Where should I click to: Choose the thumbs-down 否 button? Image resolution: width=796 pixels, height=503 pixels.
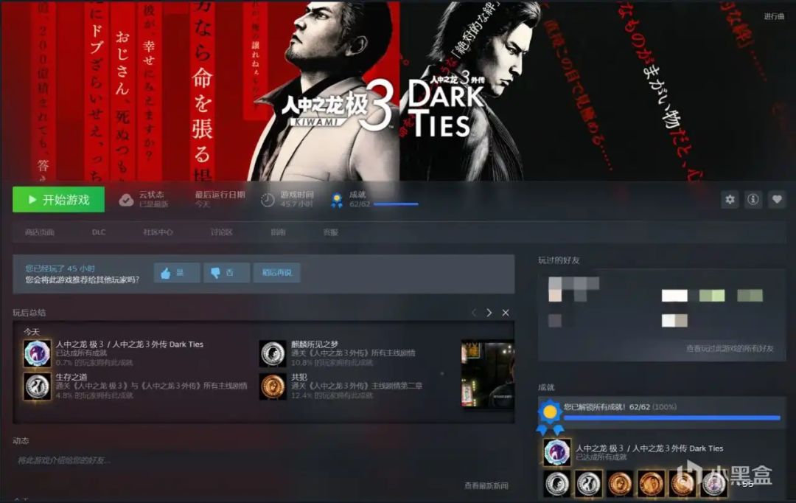(226, 273)
